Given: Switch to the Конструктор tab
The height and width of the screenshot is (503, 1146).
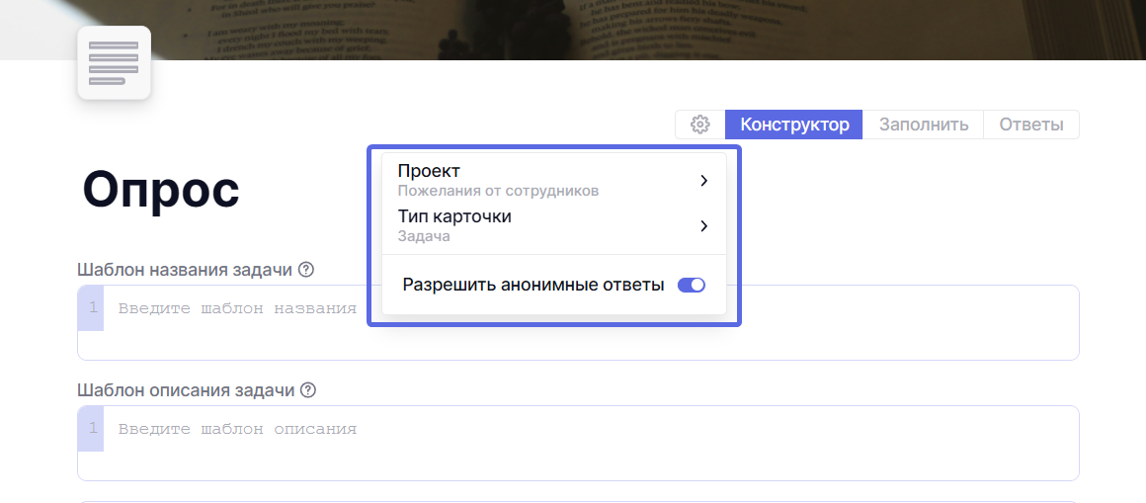Looking at the screenshot, I should point(794,125).
